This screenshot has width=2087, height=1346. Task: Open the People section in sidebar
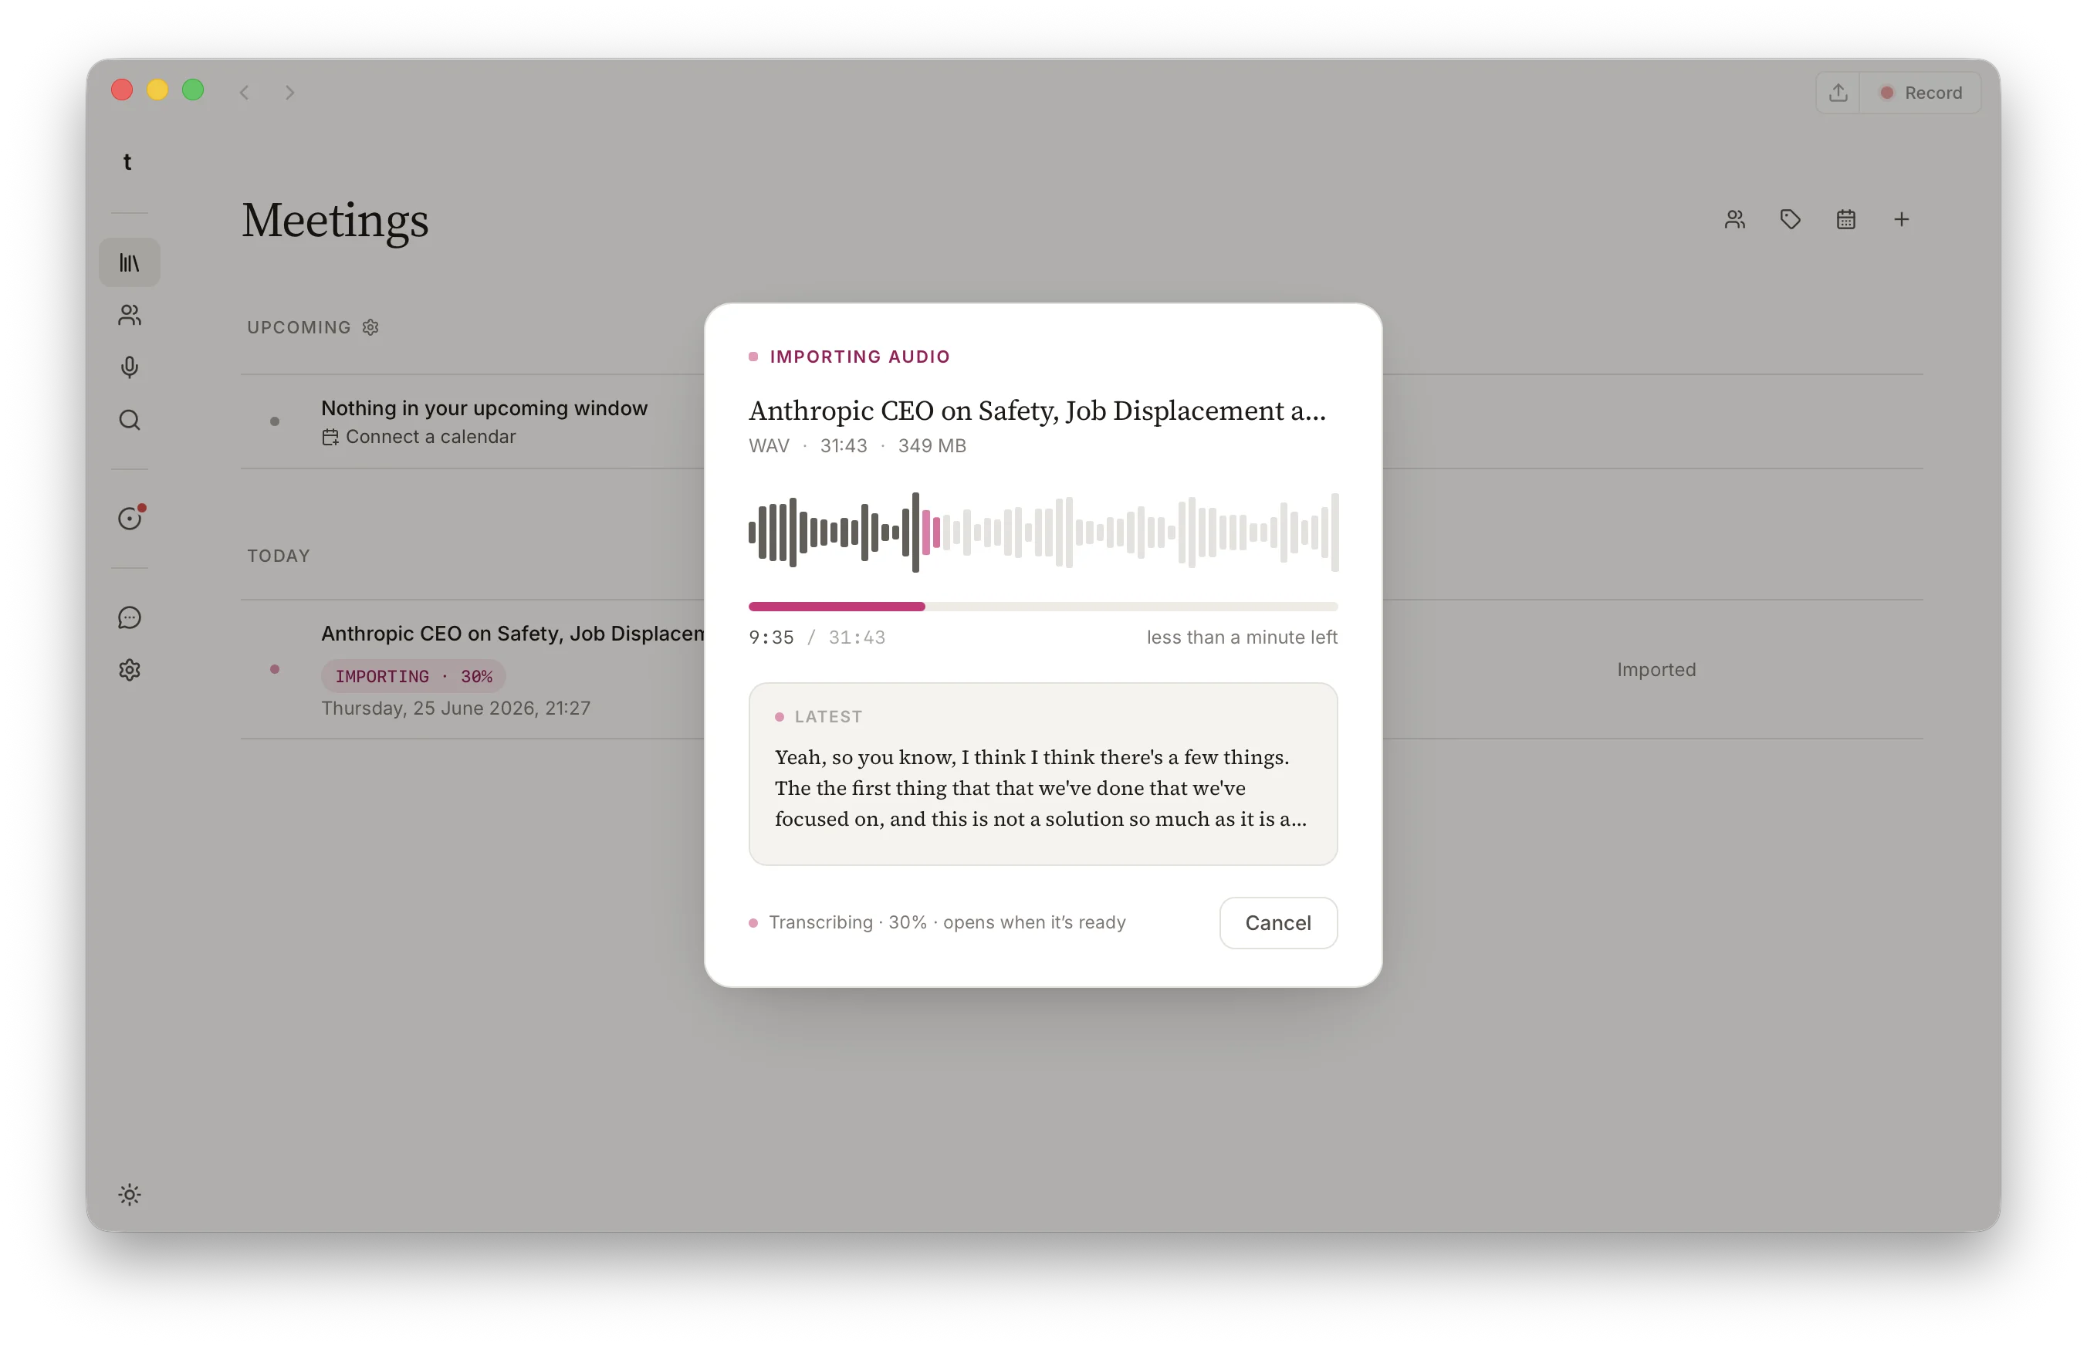130,315
